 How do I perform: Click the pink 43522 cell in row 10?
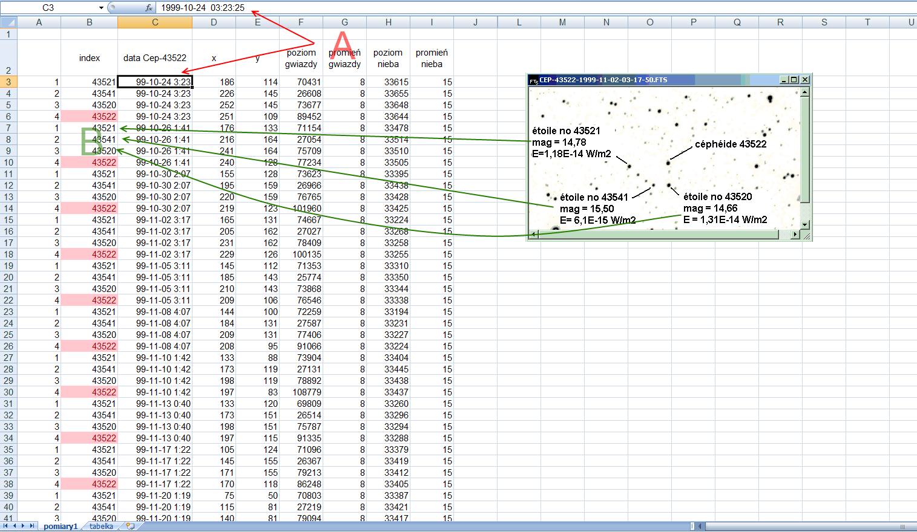[x=90, y=162]
